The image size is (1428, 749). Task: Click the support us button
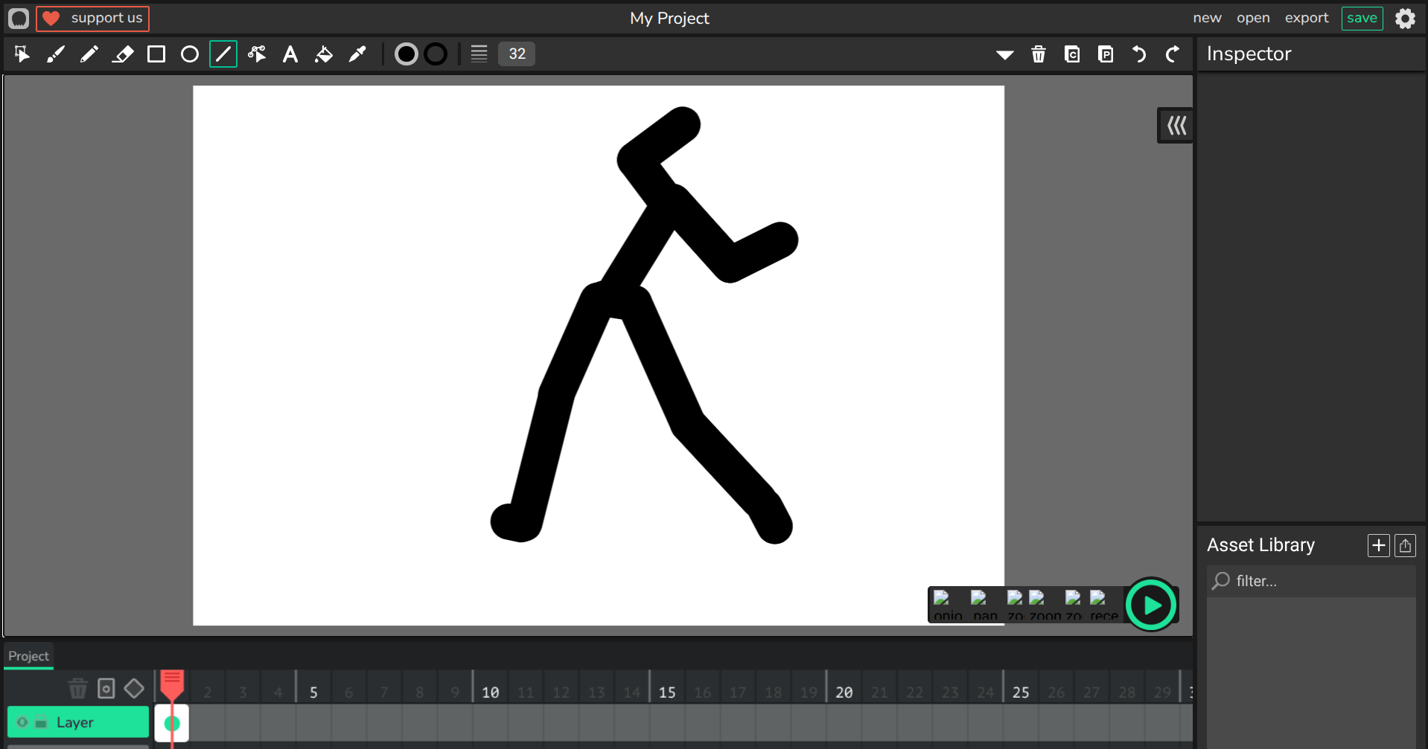pyautogui.click(x=93, y=19)
